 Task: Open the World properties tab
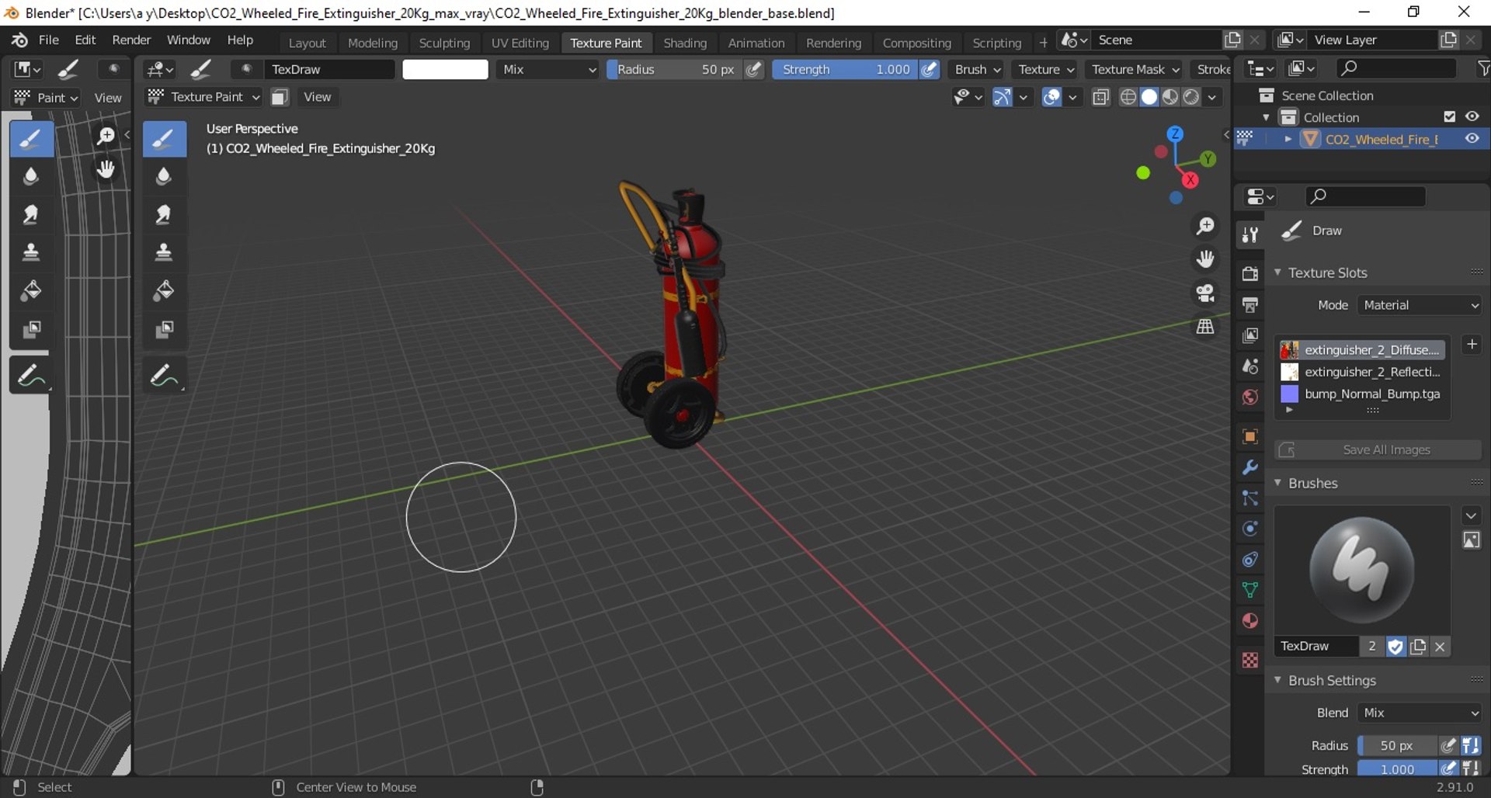pos(1250,397)
